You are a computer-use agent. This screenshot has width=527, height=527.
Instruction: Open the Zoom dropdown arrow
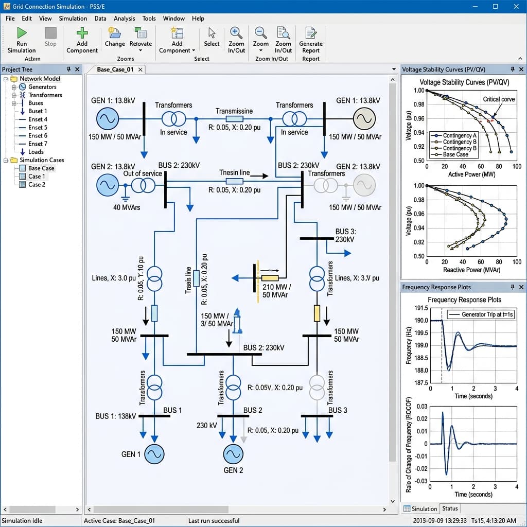click(261, 51)
